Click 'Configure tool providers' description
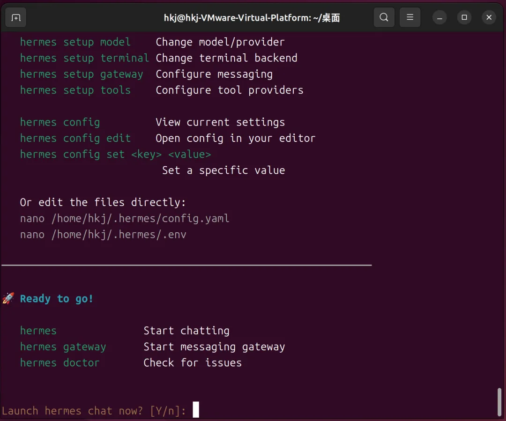The image size is (506, 421). [230, 90]
